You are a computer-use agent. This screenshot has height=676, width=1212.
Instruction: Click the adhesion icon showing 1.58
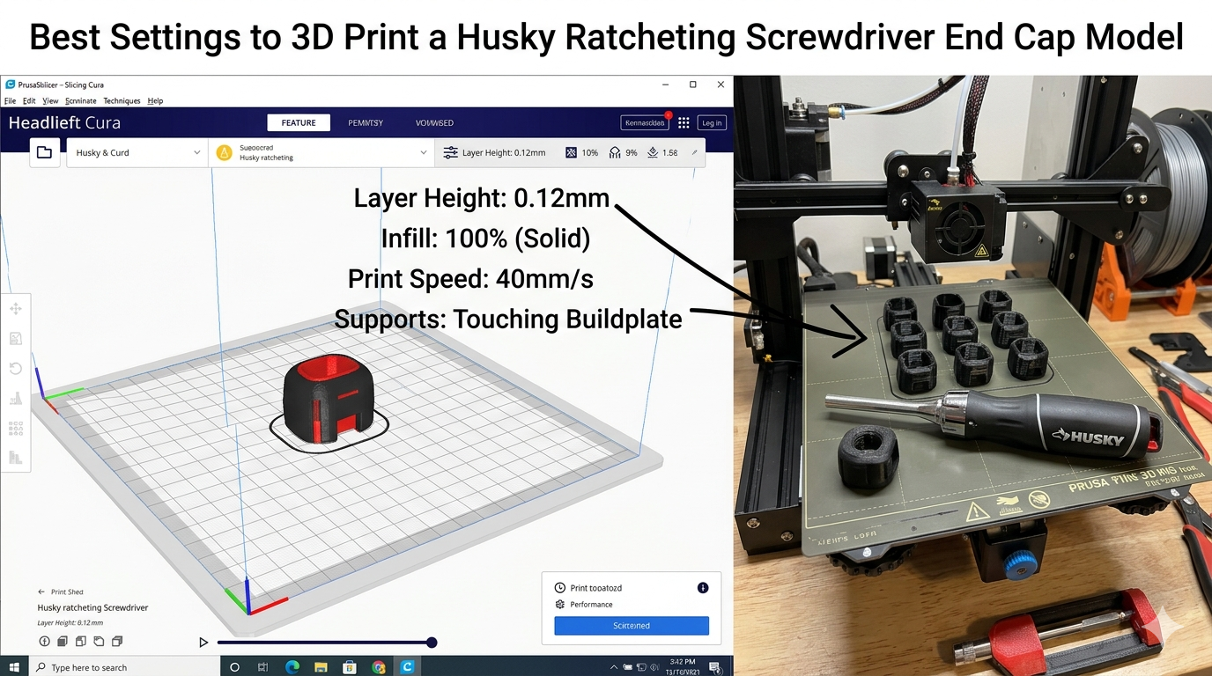coord(654,151)
